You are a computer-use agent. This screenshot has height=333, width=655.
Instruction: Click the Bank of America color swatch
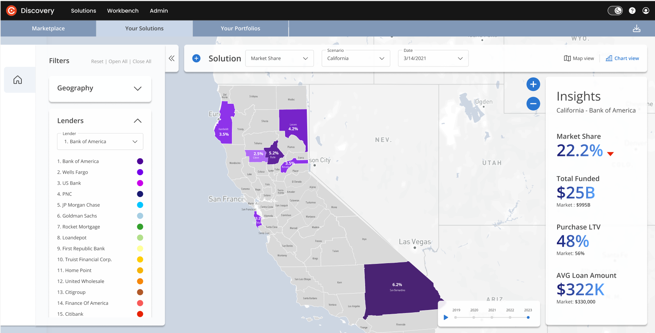pos(140,161)
